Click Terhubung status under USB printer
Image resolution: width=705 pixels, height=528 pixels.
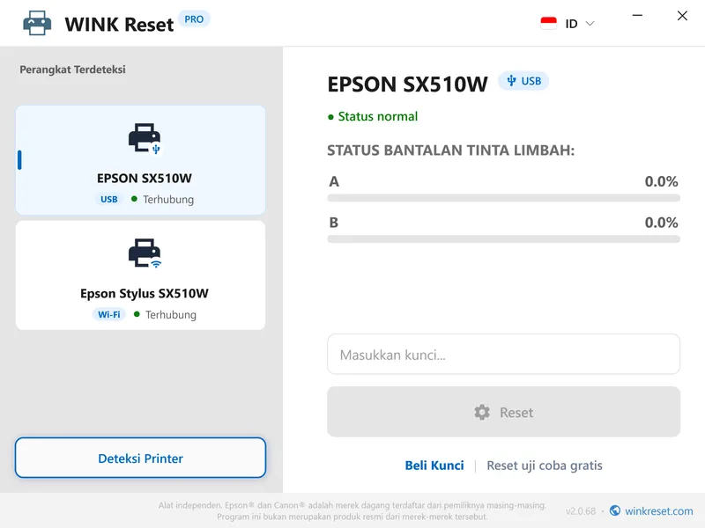tap(168, 200)
